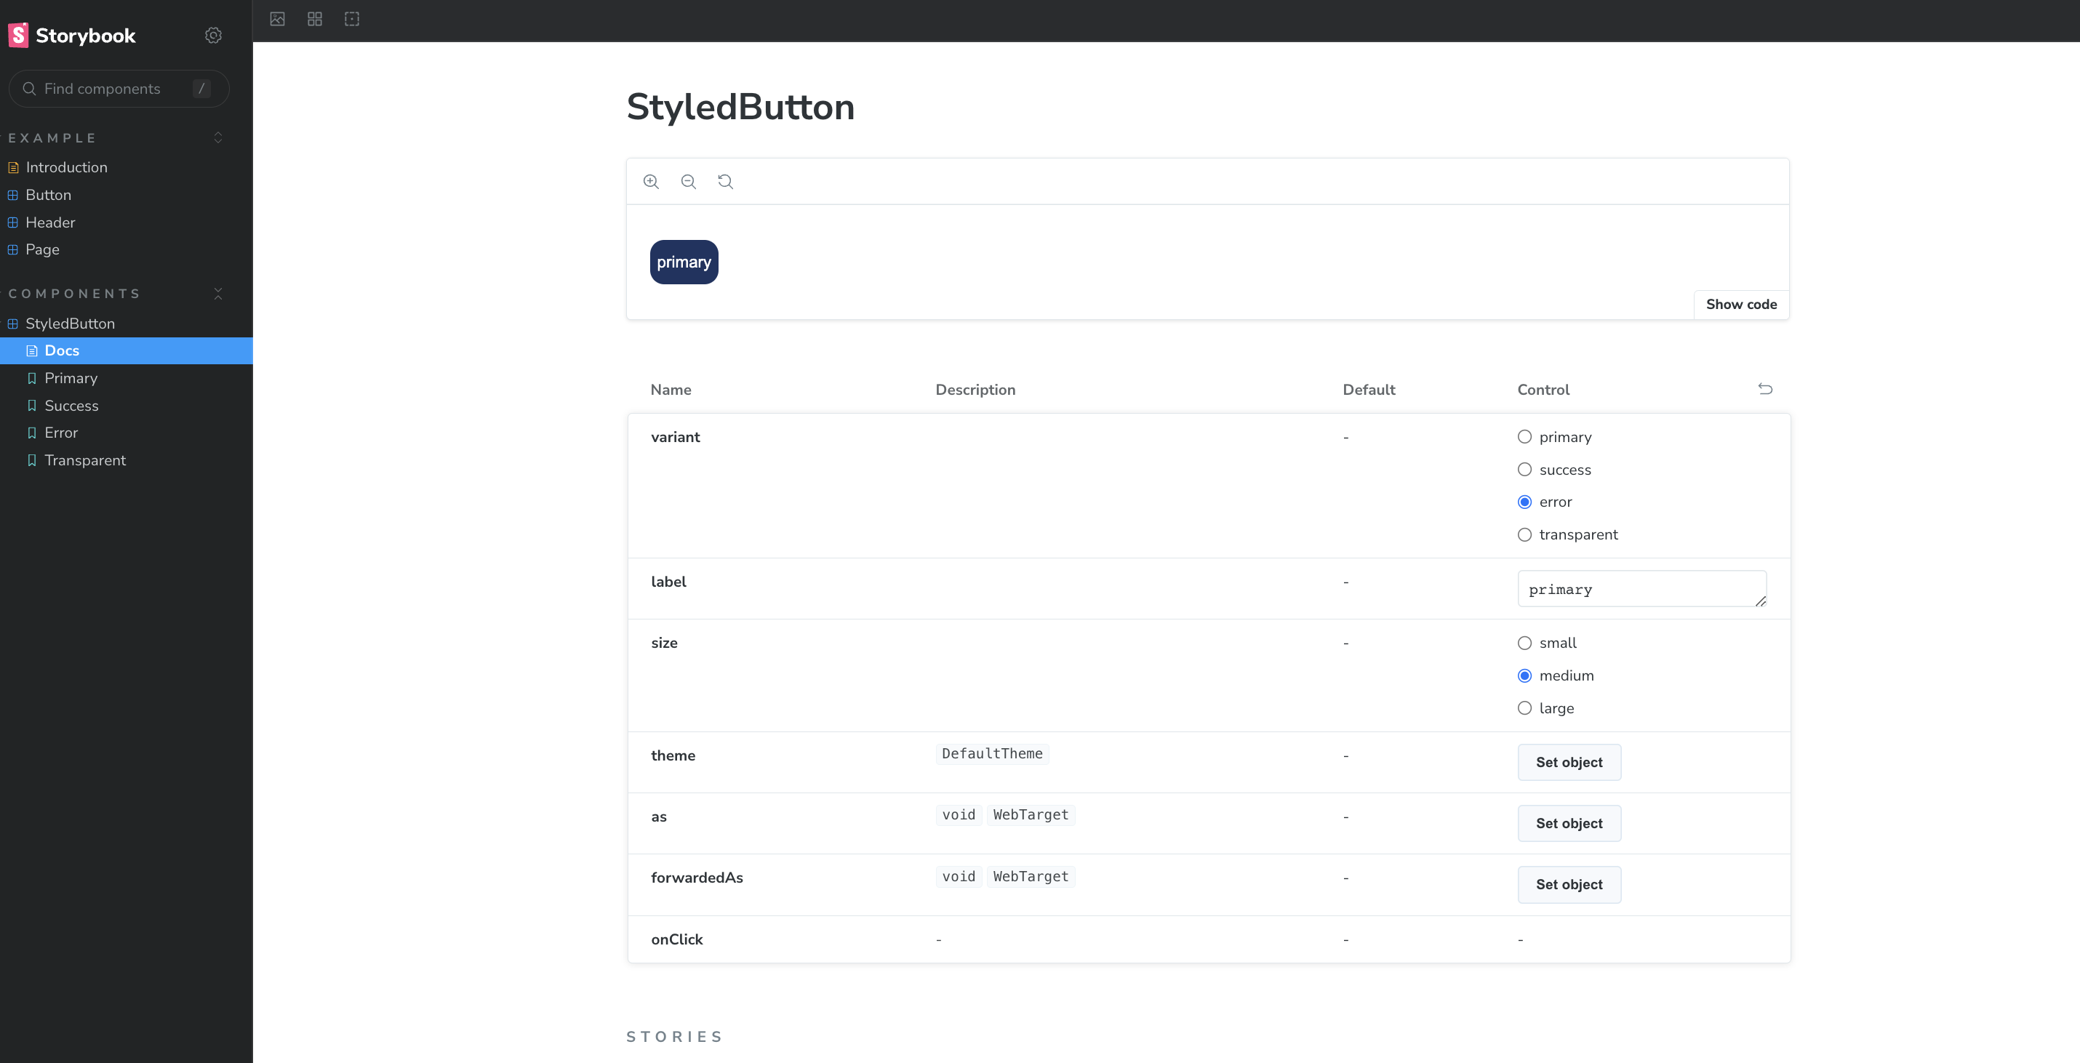2080x1063 pixels.
Task: Open Storybook settings gear icon
Action: (213, 36)
